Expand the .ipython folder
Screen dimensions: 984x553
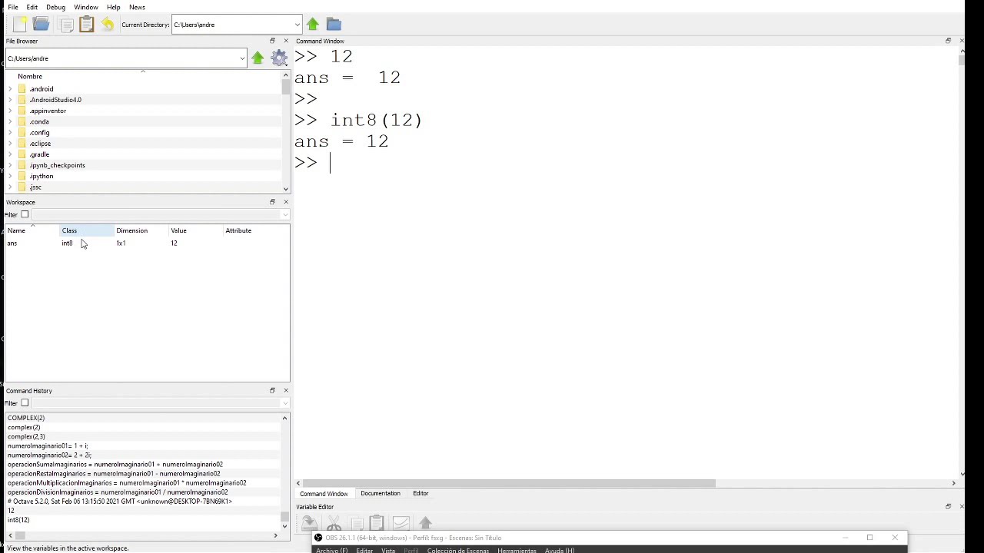pyautogui.click(x=10, y=176)
